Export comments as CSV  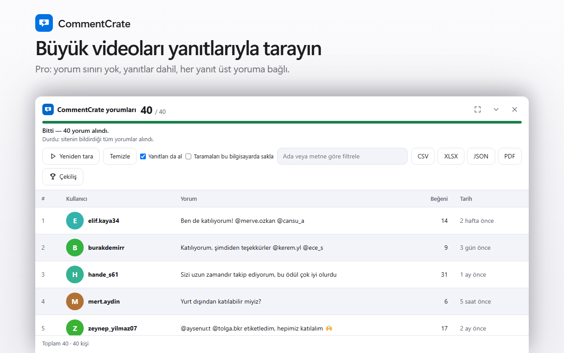[423, 156]
